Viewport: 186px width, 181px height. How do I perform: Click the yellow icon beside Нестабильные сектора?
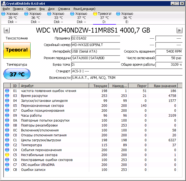pos(7,155)
